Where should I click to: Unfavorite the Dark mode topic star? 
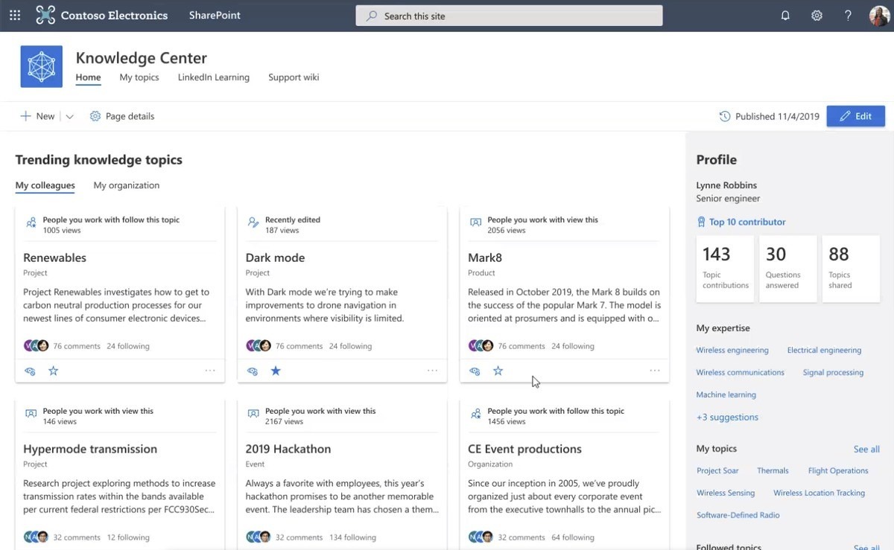[x=276, y=371]
